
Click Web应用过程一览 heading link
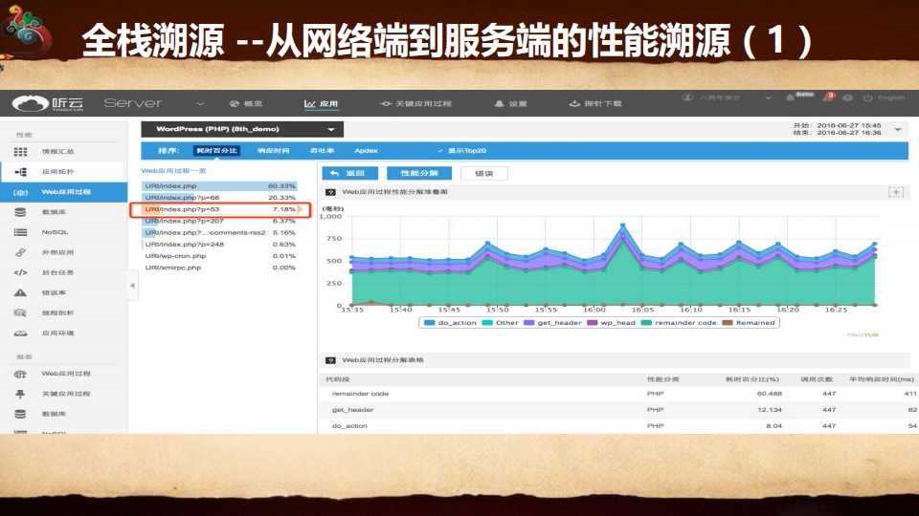point(173,171)
